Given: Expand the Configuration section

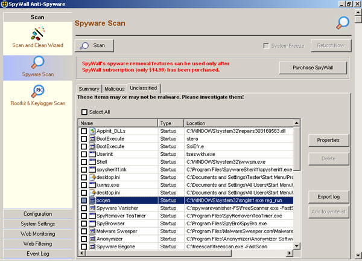Looking at the screenshot, I should pyautogui.click(x=37, y=214).
